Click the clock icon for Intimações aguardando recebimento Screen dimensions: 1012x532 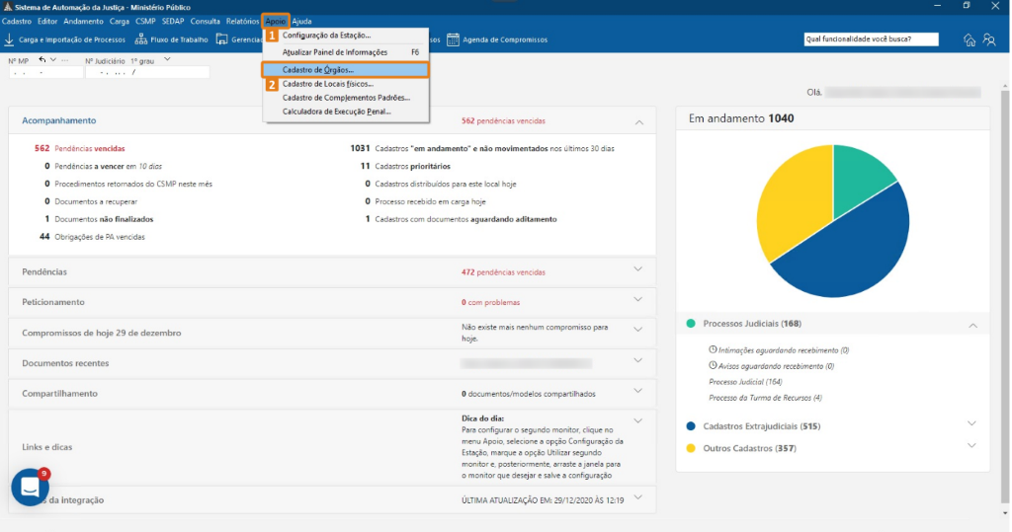pyautogui.click(x=713, y=349)
